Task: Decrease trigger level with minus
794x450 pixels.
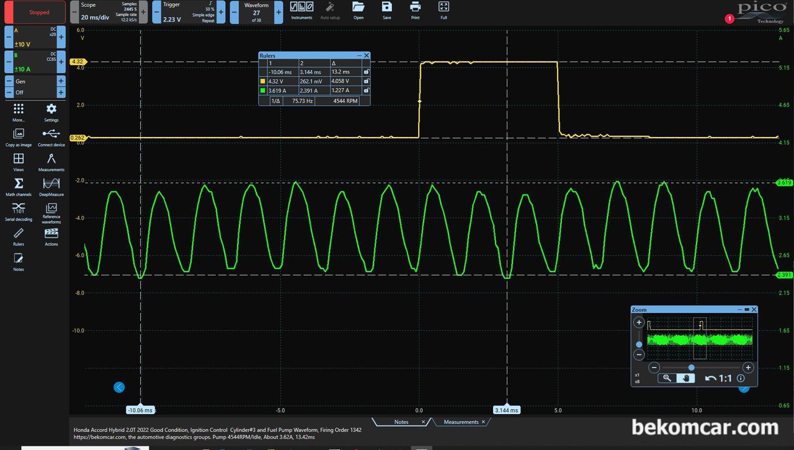Action: tap(156, 12)
